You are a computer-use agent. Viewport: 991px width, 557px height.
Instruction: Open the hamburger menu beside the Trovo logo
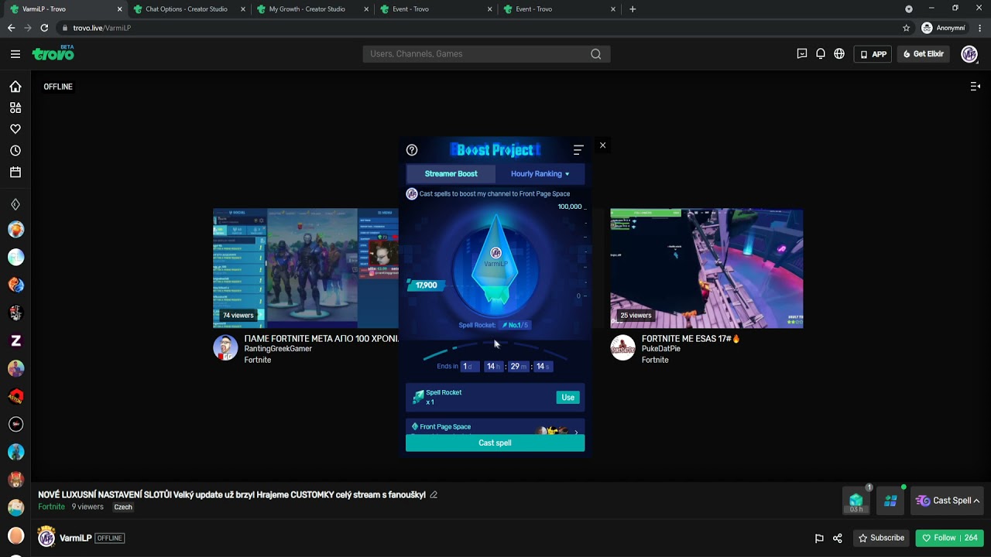pos(15,54)
